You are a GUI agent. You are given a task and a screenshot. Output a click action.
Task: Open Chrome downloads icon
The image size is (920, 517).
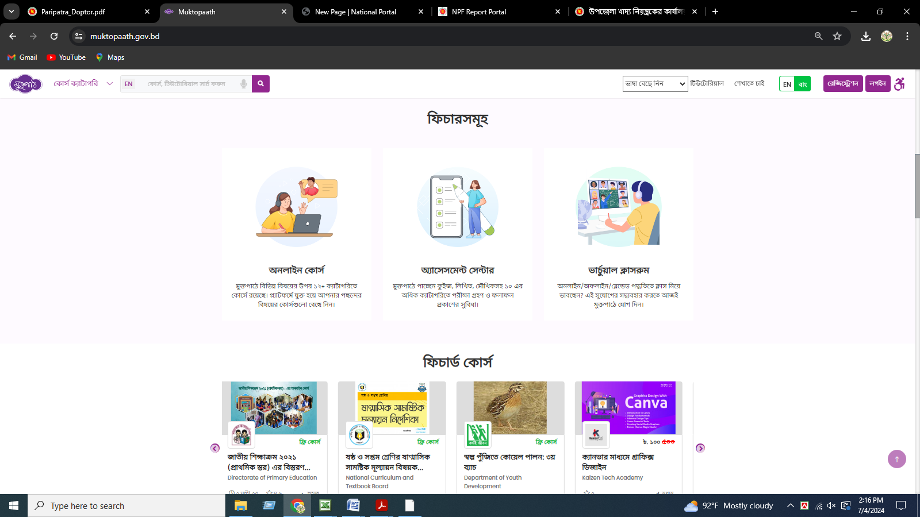point(865,36)
